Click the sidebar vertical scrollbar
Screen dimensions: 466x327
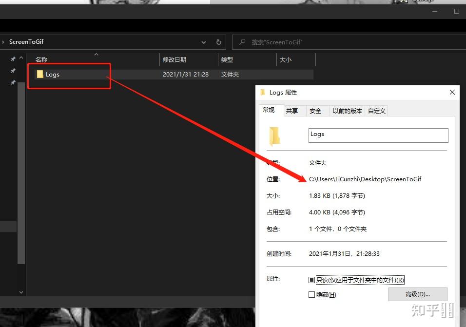(21, 173)
